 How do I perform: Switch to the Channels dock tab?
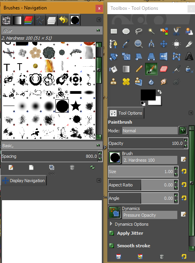point(29,20)
